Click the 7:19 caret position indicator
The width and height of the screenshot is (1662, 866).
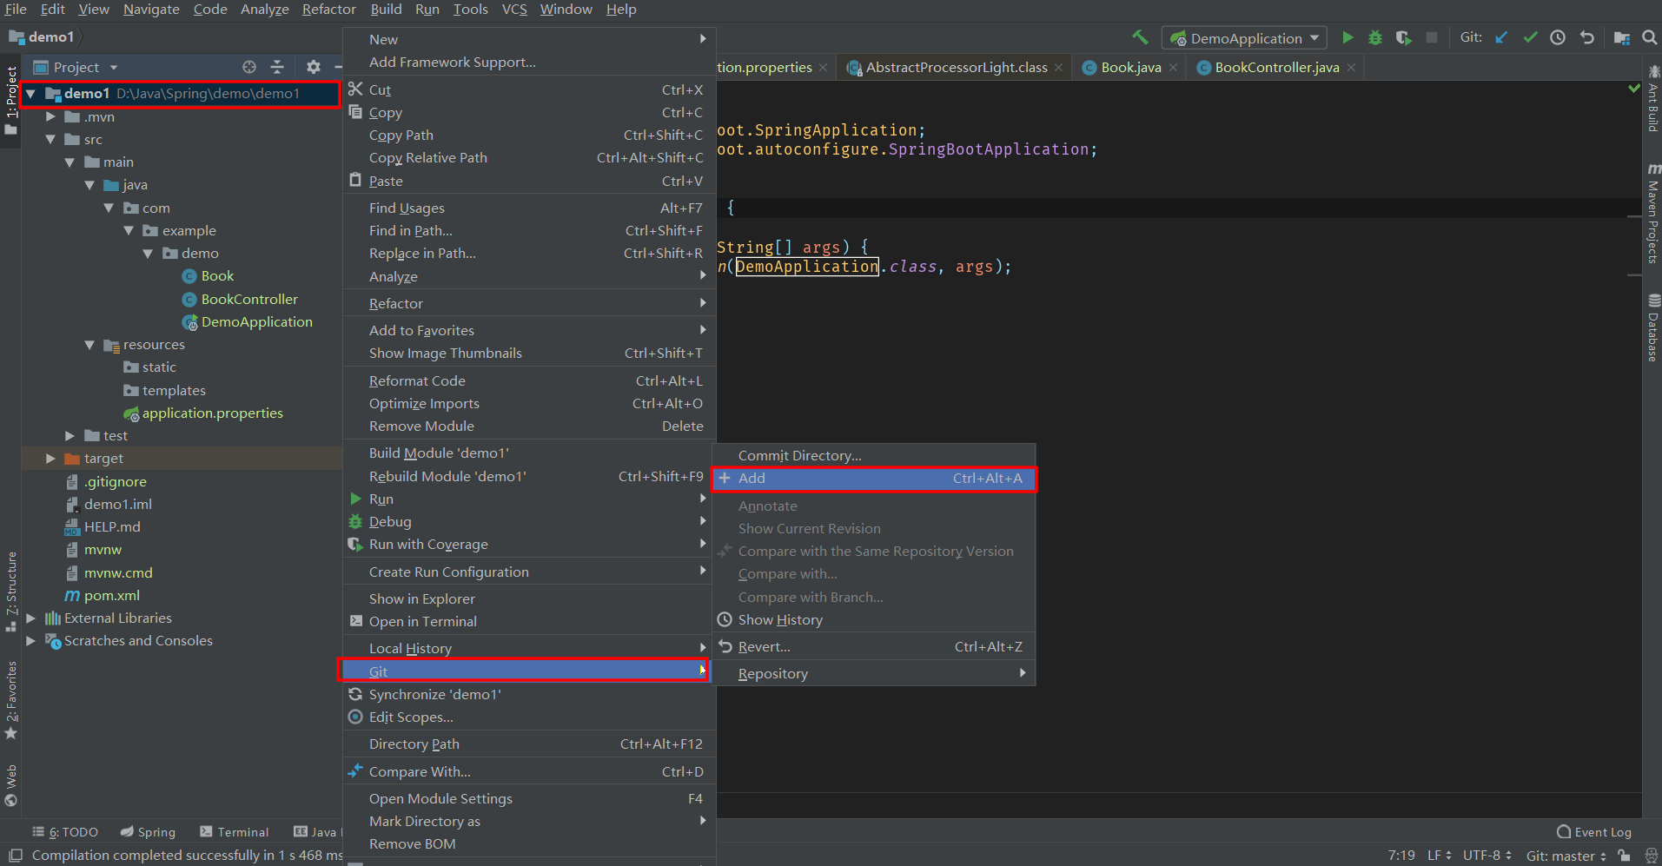click(1400, 856)
